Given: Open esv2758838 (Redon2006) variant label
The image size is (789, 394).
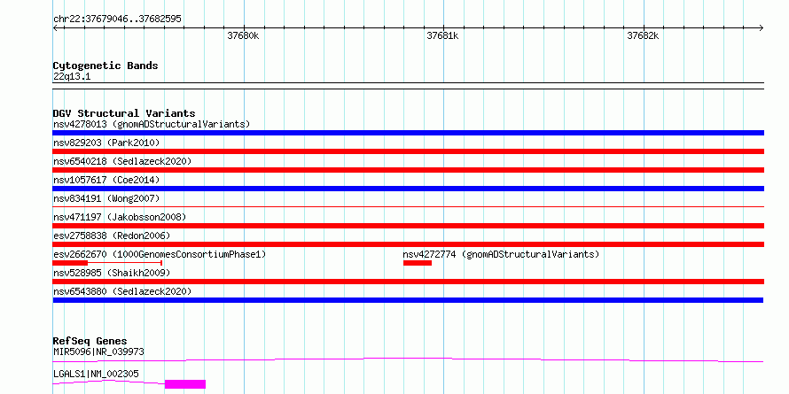Looking at the screenshot, I should tap(112, 236).
